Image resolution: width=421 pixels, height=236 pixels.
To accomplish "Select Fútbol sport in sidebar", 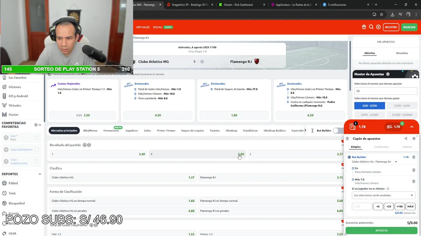I will pyautogui.click(x=13, y=183).
